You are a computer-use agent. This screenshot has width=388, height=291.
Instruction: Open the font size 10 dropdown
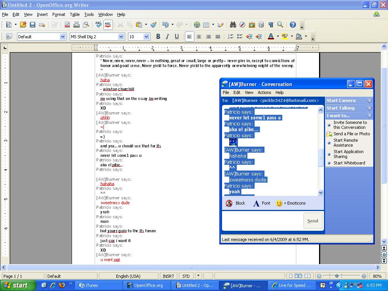pos(147,37)
